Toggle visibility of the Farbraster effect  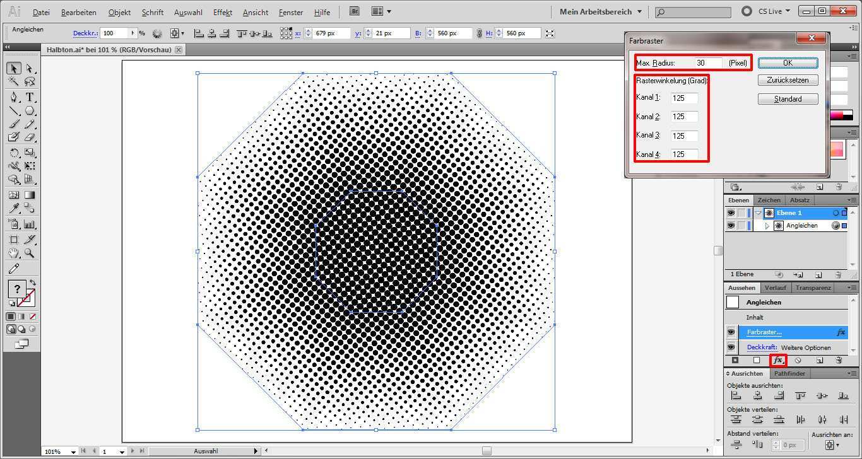click(x=731, y=332)
